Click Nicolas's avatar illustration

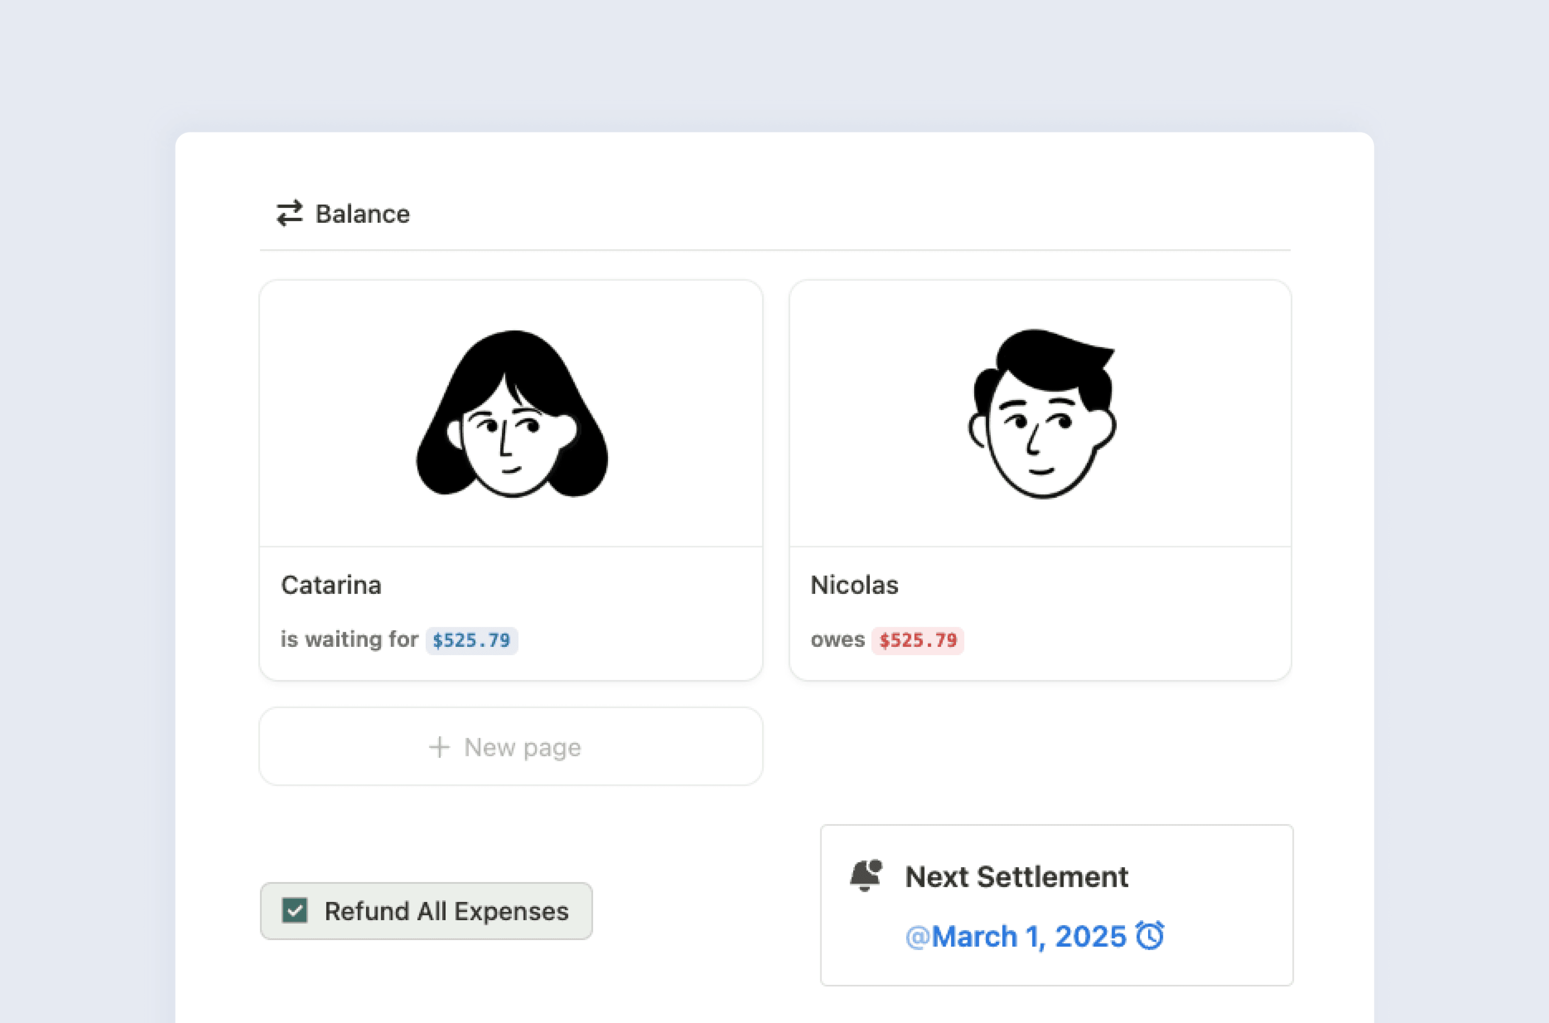[1041, 411]
